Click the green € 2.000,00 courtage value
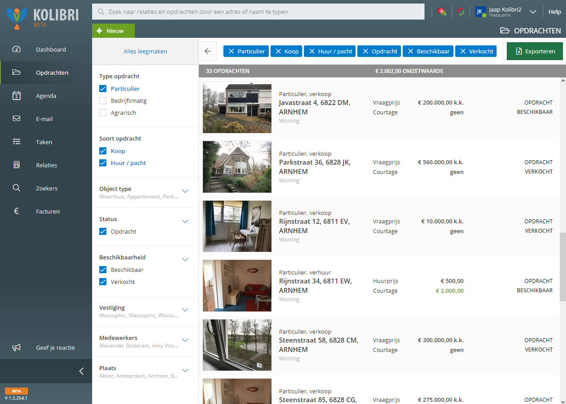The height and width of the screenshot is (404, 566). (449, 291)
